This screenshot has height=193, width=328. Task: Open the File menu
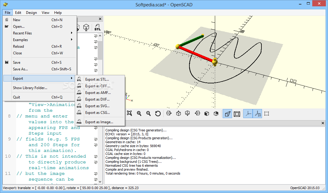click(8, 12)
